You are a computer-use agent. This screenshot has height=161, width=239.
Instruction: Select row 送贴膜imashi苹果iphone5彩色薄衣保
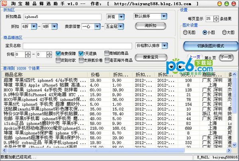pos(117,109)
